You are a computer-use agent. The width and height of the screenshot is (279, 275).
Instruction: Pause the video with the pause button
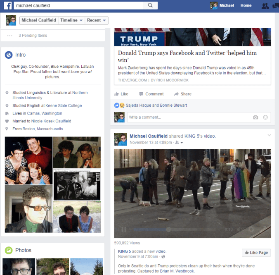[124, 230]
